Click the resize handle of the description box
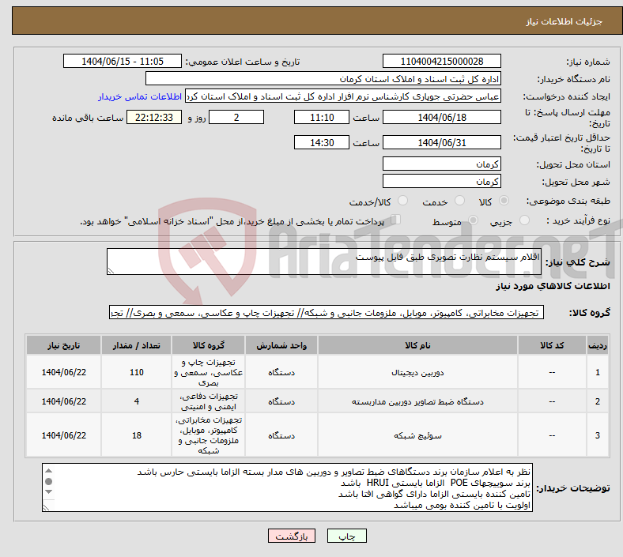 [x=111, y=271]
